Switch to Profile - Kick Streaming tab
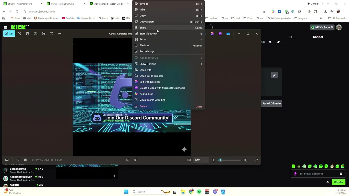The image size is (349, 196). pyautogui.click(x=65, y=4)
